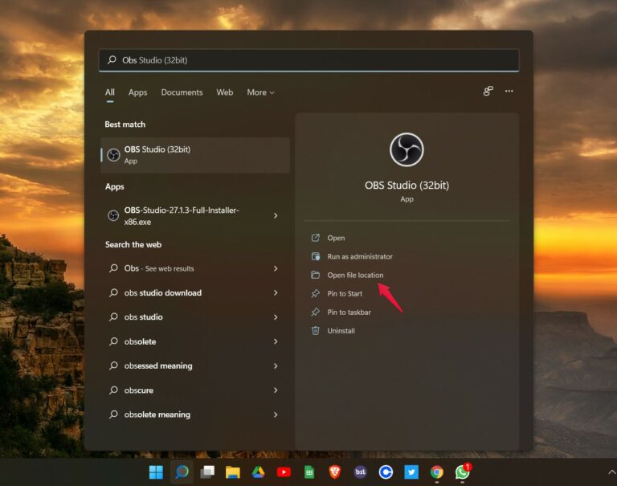Open YouTube from the taskbar

tap(284, 472)
